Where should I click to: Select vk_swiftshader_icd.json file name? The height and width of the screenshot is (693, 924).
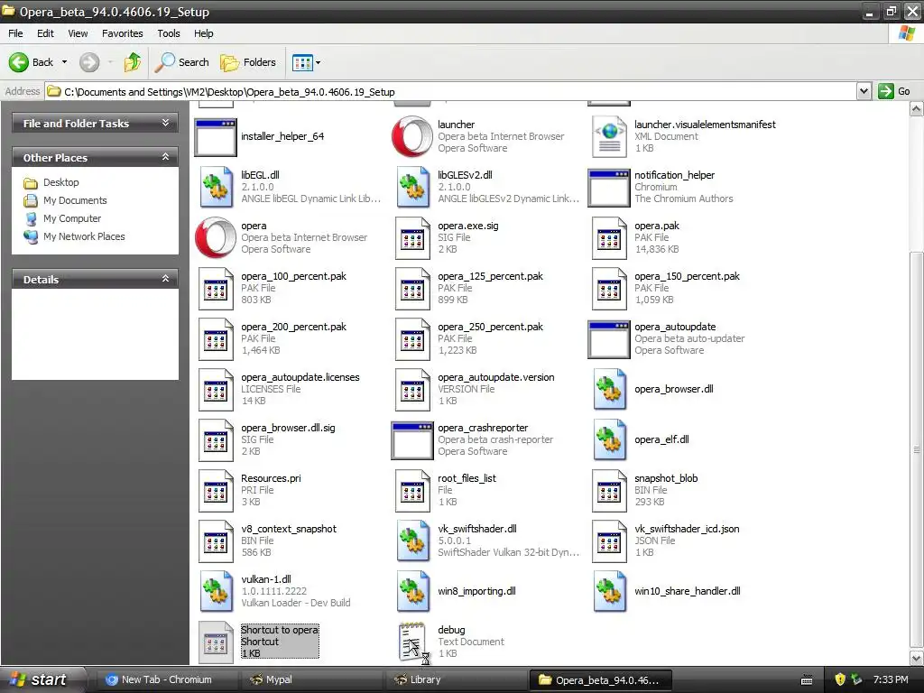tap(687, 529)
